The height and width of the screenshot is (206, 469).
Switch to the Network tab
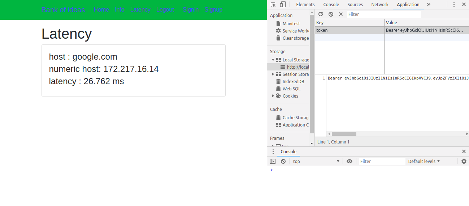point(380,4)
